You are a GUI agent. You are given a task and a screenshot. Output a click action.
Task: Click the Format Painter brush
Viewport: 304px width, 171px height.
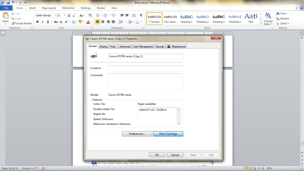click(13, 23)
